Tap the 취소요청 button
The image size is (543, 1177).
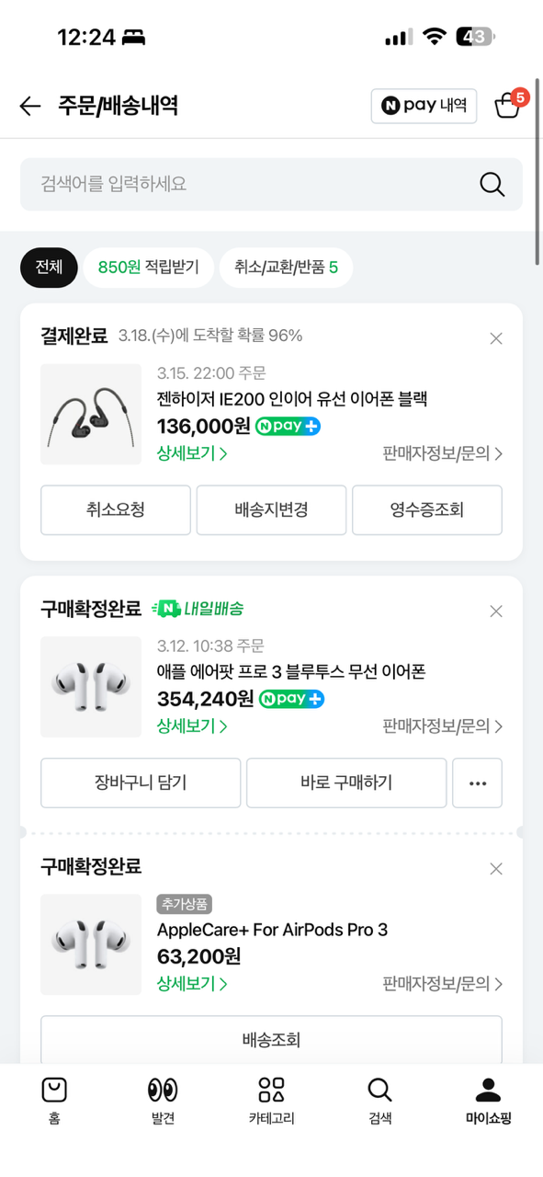point(116,510)
